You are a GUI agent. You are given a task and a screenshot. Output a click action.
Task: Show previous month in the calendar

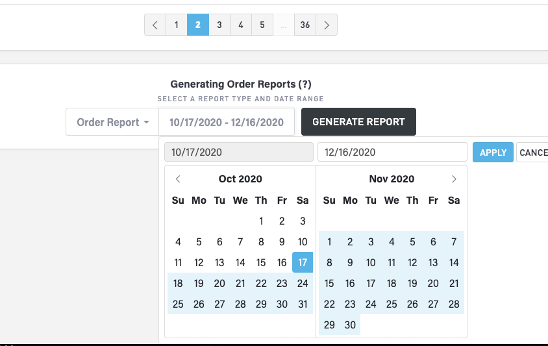[x=178, y=179]
